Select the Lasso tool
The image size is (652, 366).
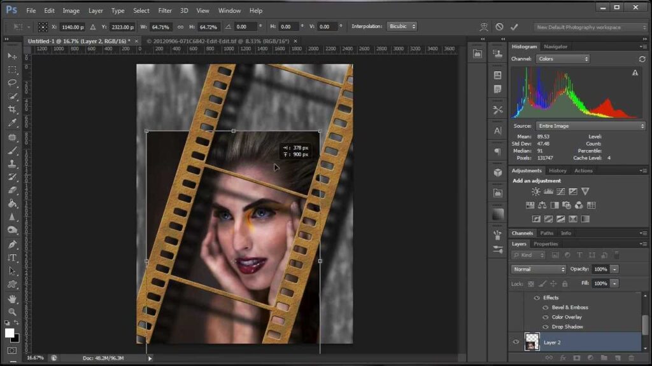point(12,83)
